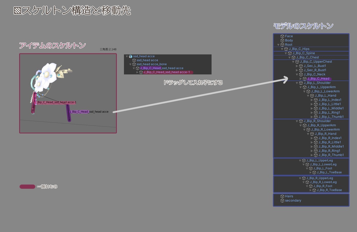The image size is (357, 232).
Task: Select the J_Sec_L_Bust1 object icon
Action: [301, 66]
